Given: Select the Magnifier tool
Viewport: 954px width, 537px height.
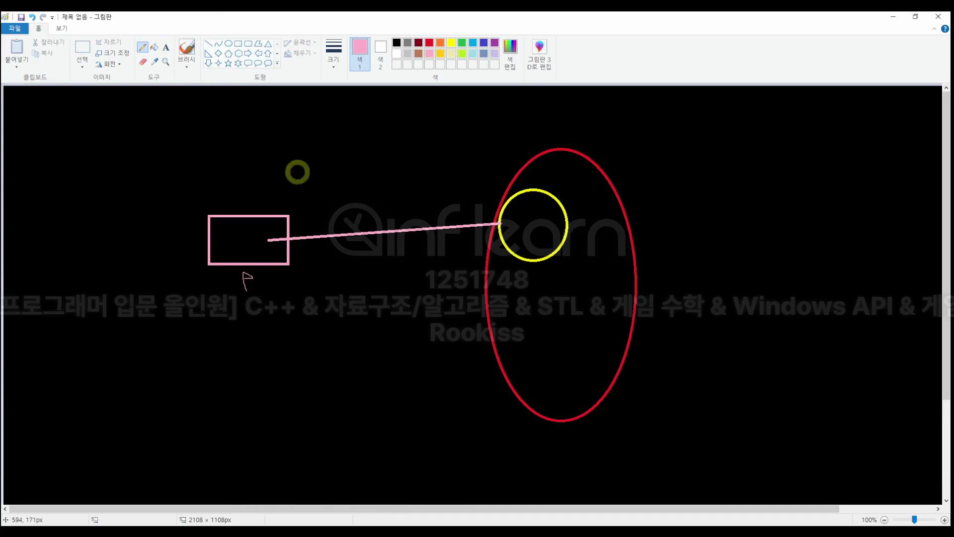Looking at the screenshot, I should click(x=166, y=62).
